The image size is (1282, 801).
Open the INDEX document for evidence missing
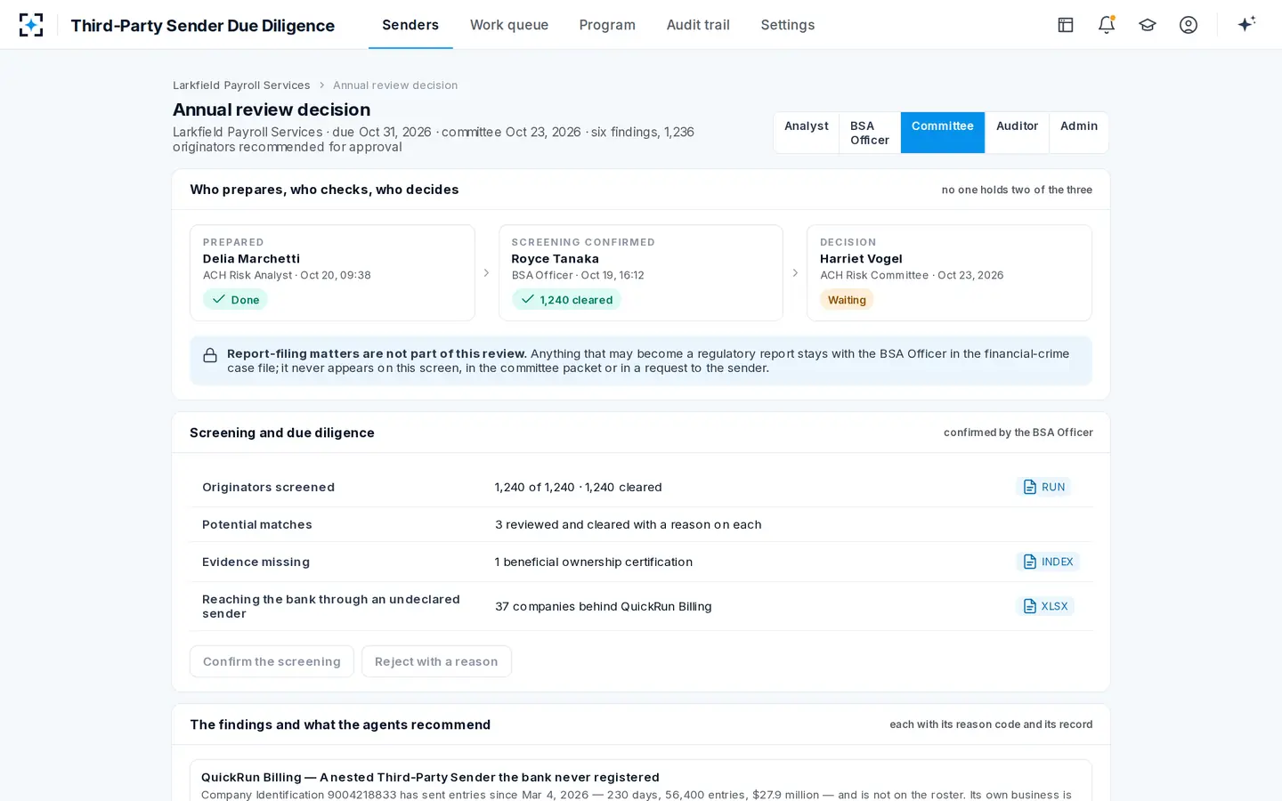click(1048, 562)
